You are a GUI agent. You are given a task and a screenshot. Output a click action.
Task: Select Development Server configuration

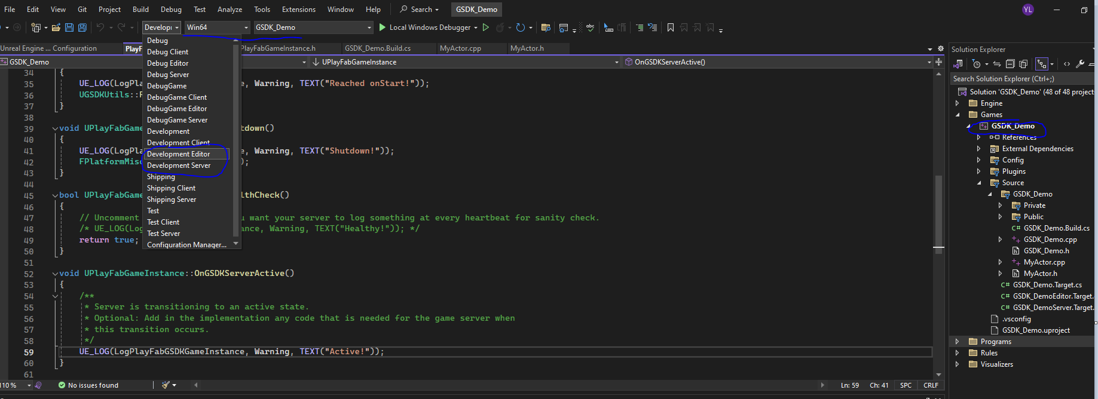click(x=187, y=165)
